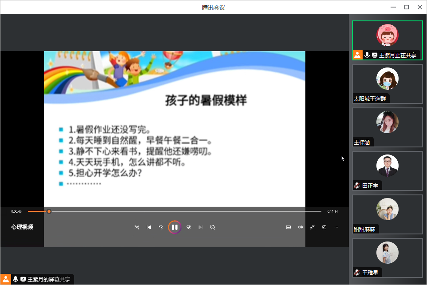The height and width of the screenshot is (285, 427).
Task: Click slide line 1.暑假作业还没写完
Action: coord(109,130)
